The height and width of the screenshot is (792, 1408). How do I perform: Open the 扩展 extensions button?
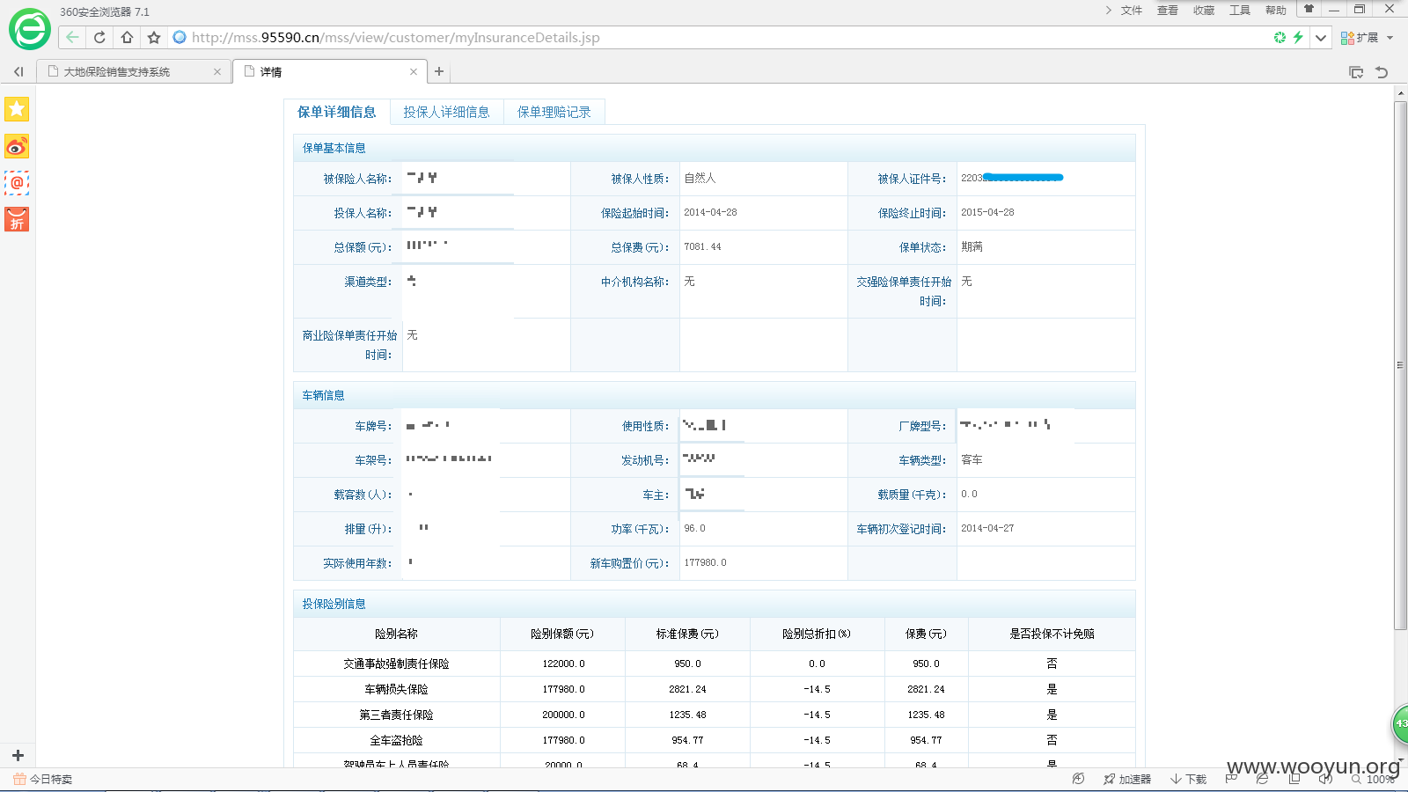[1360, 38]
